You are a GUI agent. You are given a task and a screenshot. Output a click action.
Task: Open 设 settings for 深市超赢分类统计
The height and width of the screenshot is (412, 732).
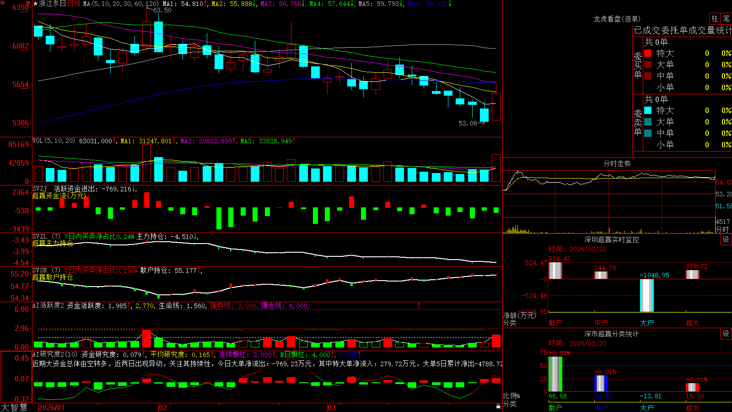coord(726,334)
